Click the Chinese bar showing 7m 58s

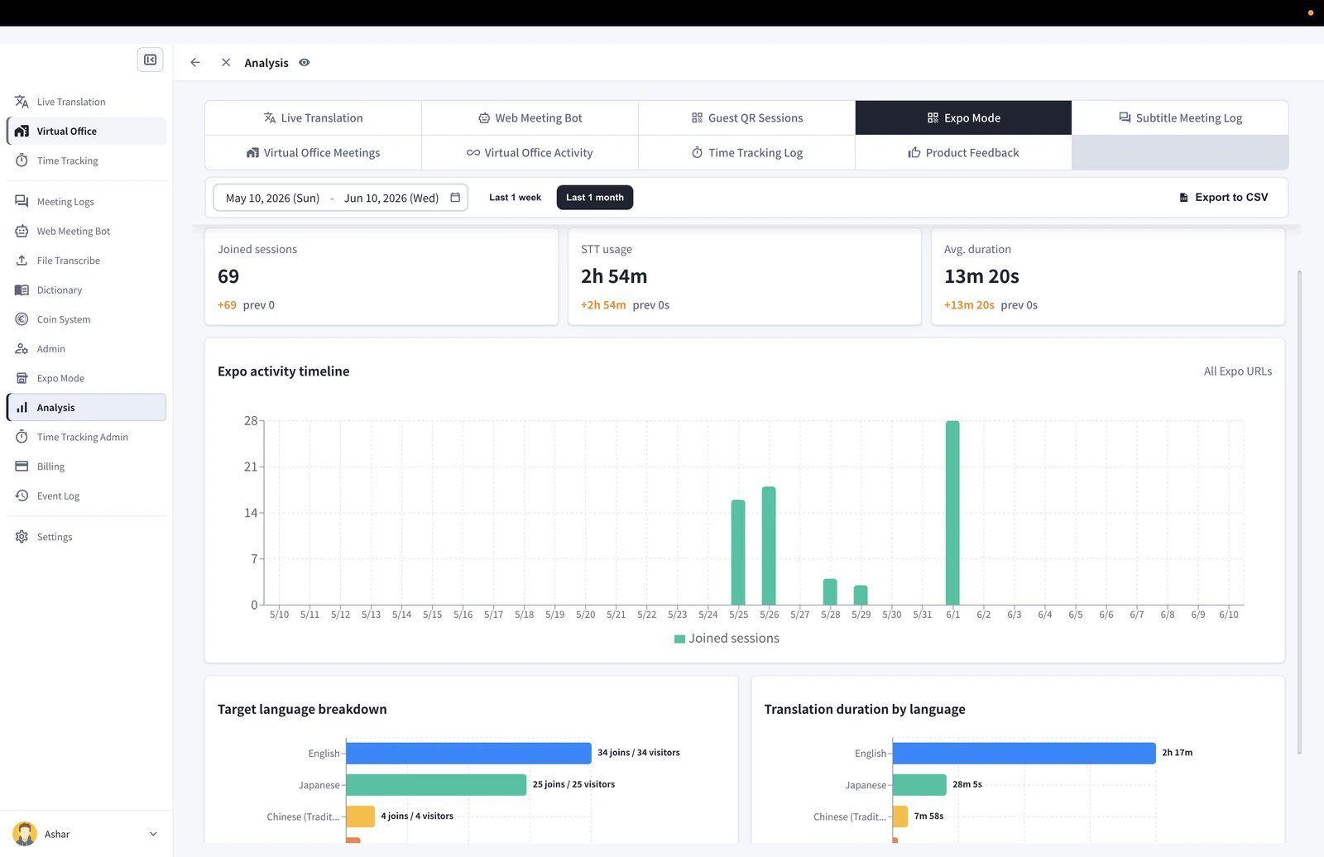pyautogui.click(x=900, y=816)
